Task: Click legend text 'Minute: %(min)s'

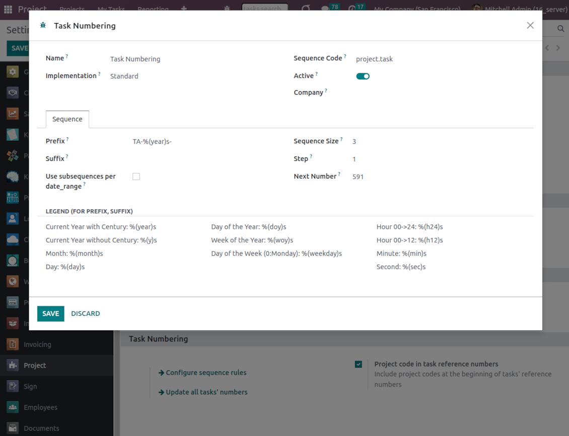Action: [401, 253]
